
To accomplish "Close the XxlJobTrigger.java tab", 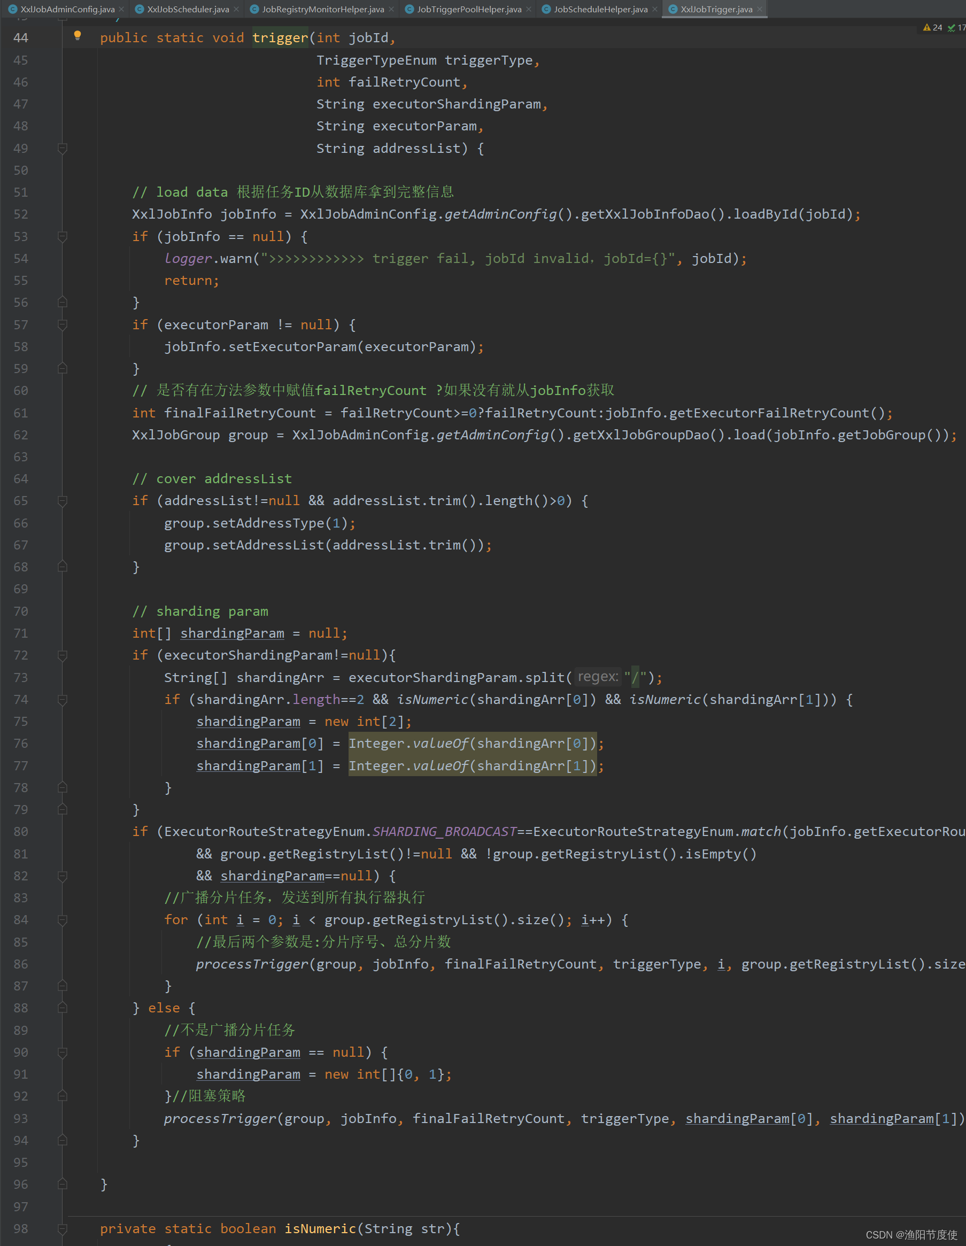I will pos(760,9).
